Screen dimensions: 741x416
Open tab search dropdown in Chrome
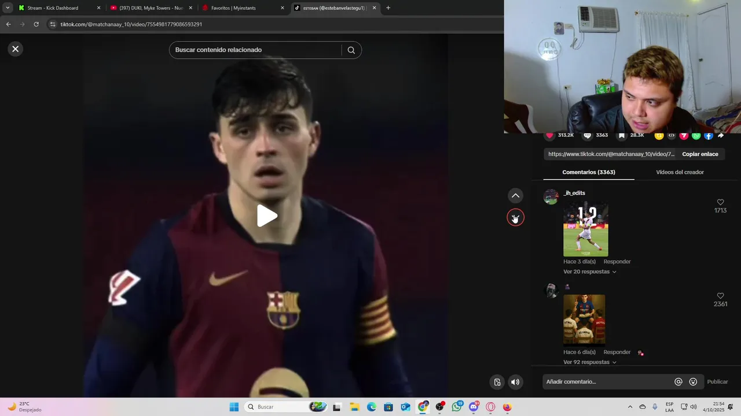click(x=8, y=8)
